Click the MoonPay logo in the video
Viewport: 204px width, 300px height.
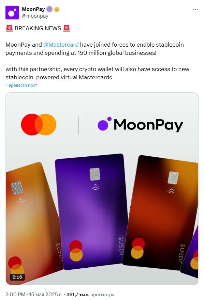tap(140, 124)
